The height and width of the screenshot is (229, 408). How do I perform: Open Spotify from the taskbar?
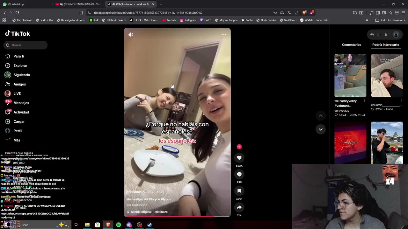click(119, 225)
